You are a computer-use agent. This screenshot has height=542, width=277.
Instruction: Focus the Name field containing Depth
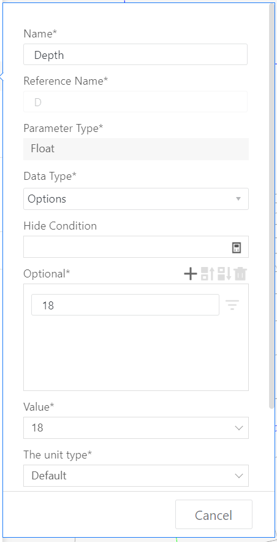(135, 54)
